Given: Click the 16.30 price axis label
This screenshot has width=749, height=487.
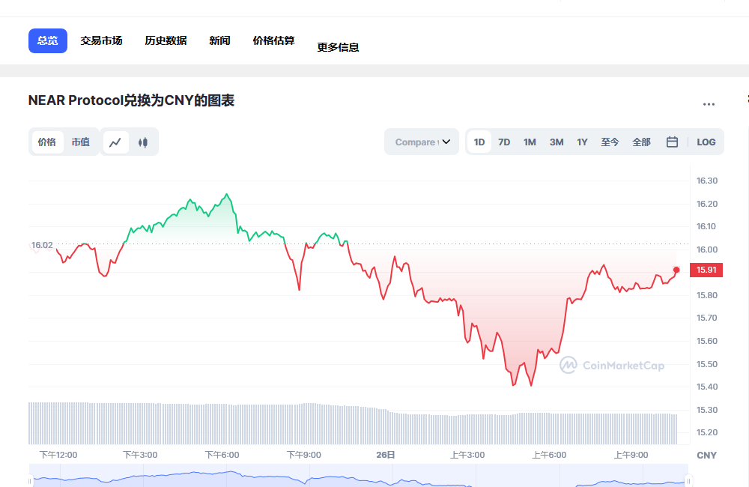Looking at the screenshot, I should tap(707, 181).
